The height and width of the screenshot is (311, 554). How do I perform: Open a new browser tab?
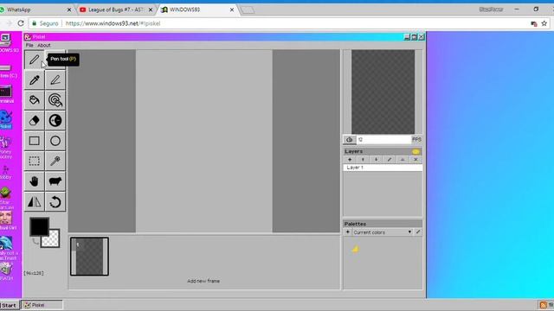point(248,10)
